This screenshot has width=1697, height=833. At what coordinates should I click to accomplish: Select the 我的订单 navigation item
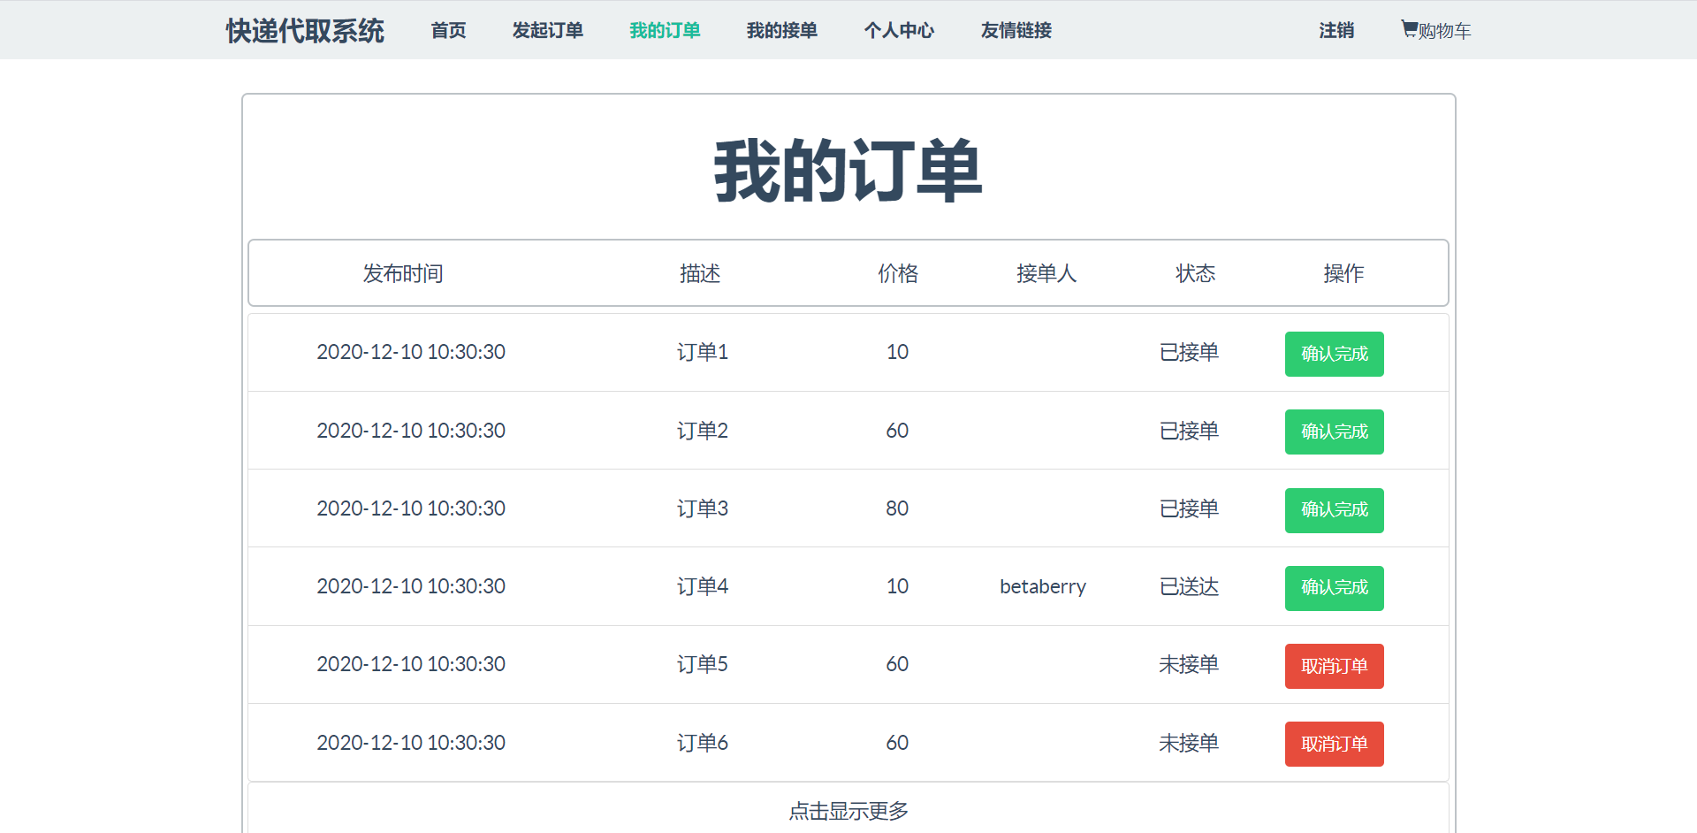pyautogui.click(x=665, y=30)
